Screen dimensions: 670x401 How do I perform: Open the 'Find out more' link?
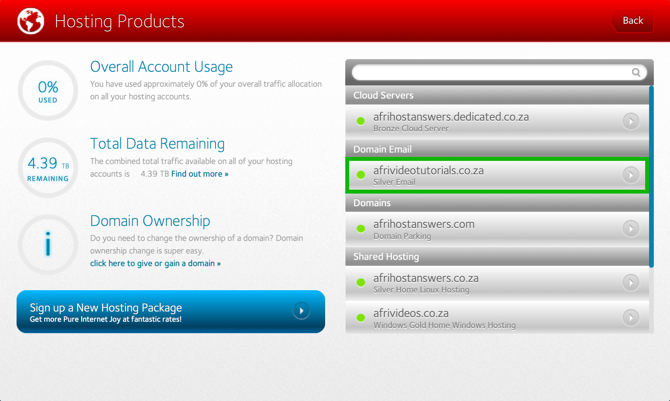click(x=200, y=174)
